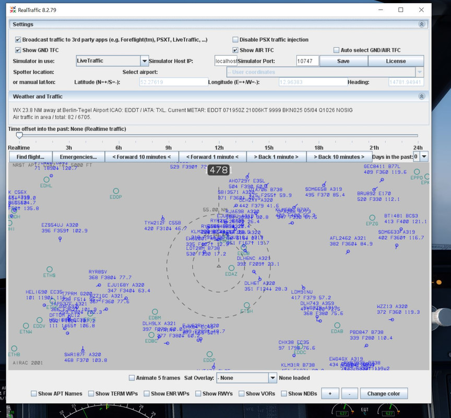Click the ETSH airport circle on map
451x418 pixels.
coord(247,305)
